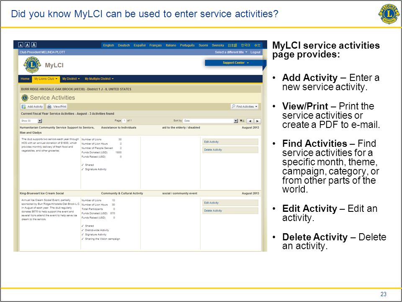Viewport: 402px width, 302px height.
Task: Click the 'Assistance to Individuals' category text
Action: tap(119, 128)
